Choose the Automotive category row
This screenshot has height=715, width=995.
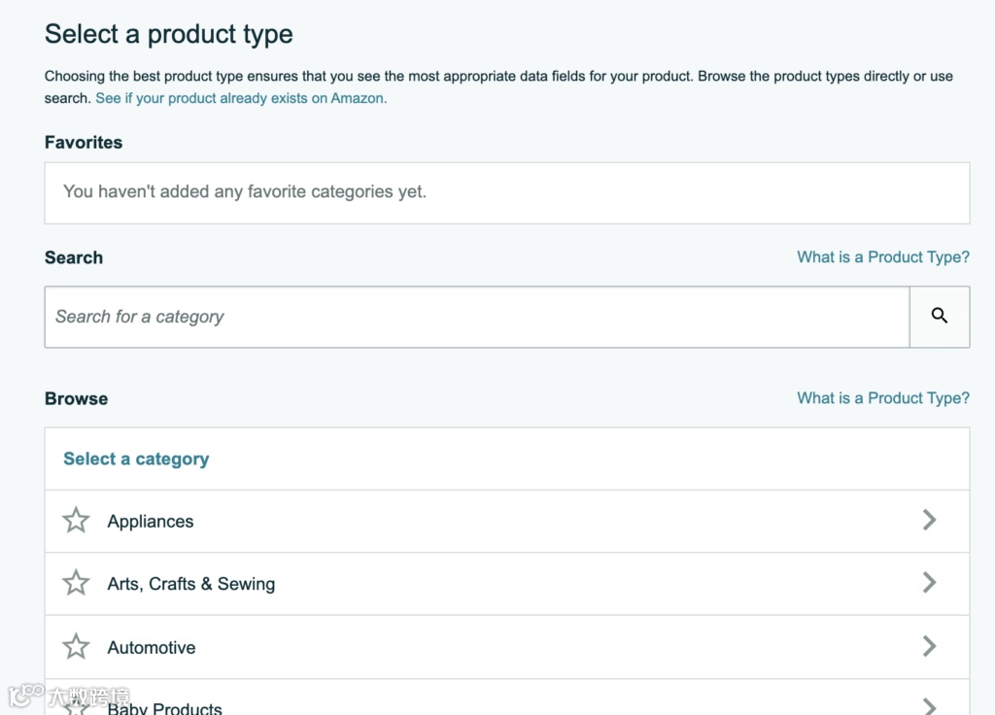152,648
